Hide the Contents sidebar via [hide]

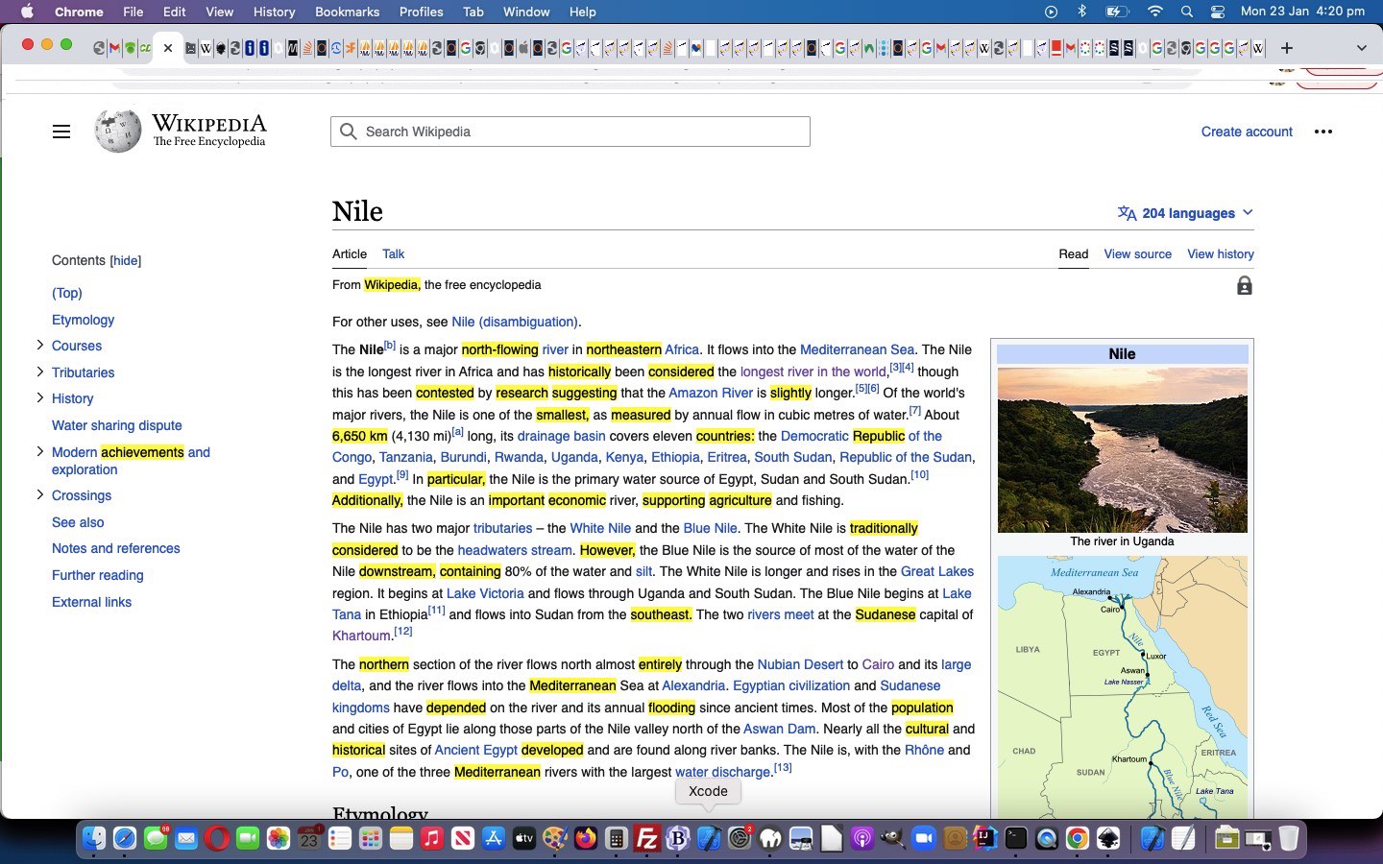pyautogui.click(x=126, y=260)
